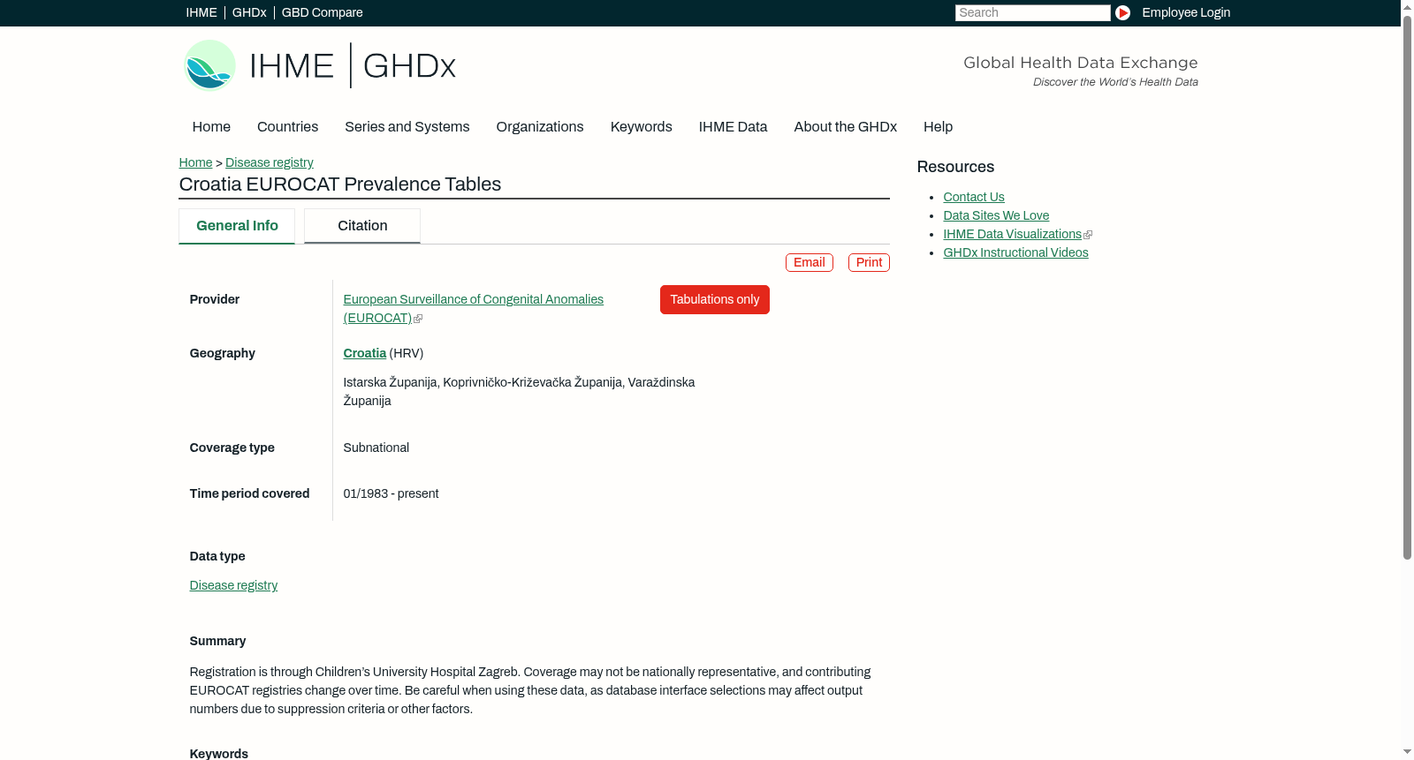
Task: Click the scrollbar down arrow
Action: 1407,753
